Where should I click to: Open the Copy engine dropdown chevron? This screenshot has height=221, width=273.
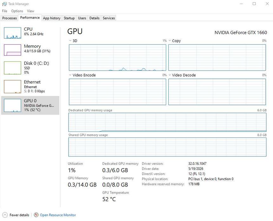tap(170, 40)
